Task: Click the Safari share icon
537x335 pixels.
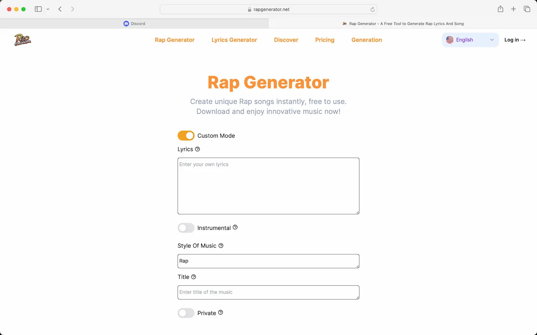Action: 500,9
